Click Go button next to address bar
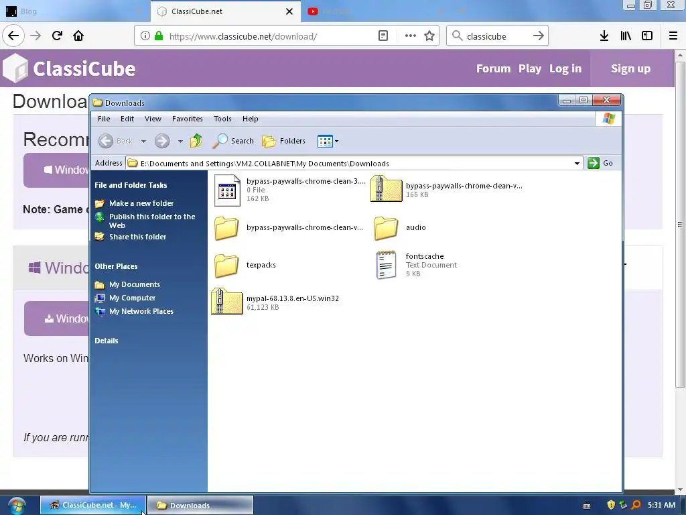 click(x=601, y=163)
